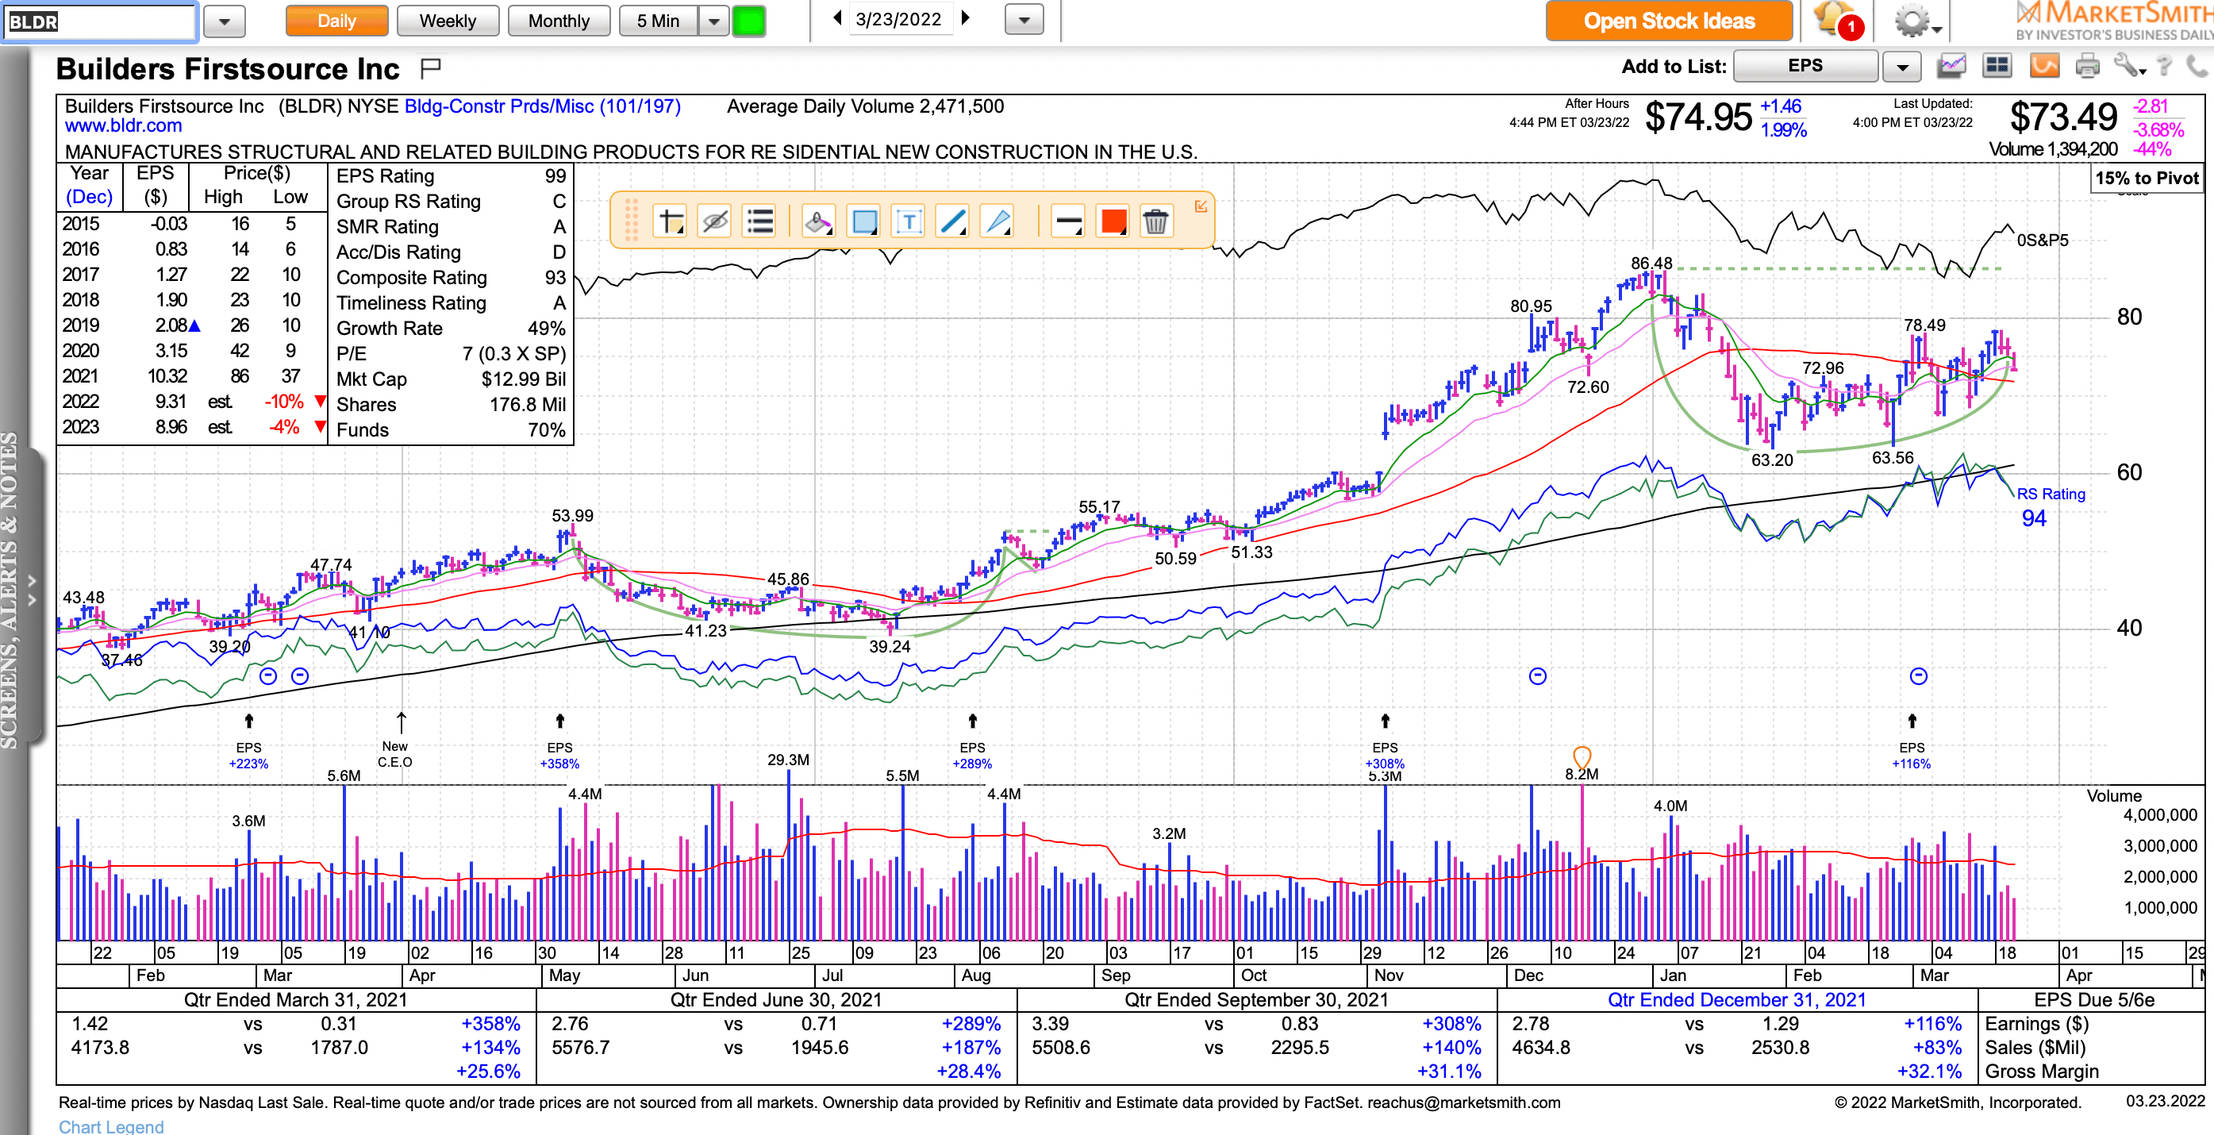This screenshot has width=2214, height=1135.
Task: Open the line thickness selector
Action: [x=1068, y=221]
